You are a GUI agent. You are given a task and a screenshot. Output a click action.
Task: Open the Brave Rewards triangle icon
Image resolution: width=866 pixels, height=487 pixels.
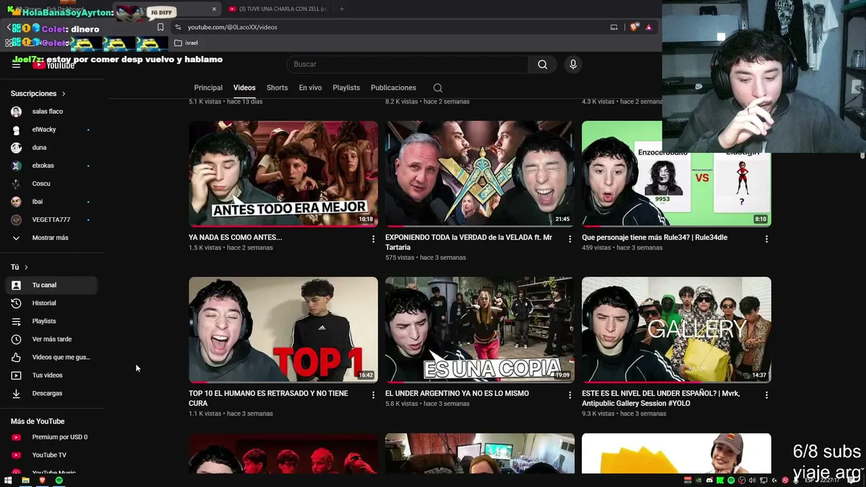648,27
